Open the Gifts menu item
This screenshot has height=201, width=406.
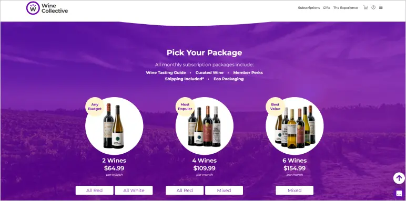point(327,8)
